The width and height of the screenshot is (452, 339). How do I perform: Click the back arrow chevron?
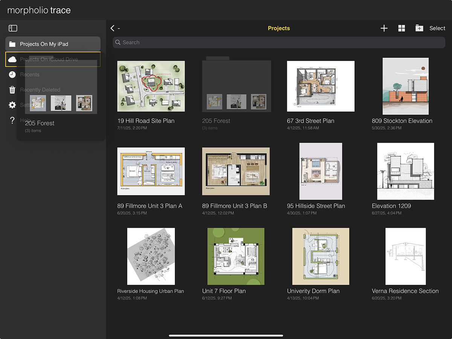112,28
